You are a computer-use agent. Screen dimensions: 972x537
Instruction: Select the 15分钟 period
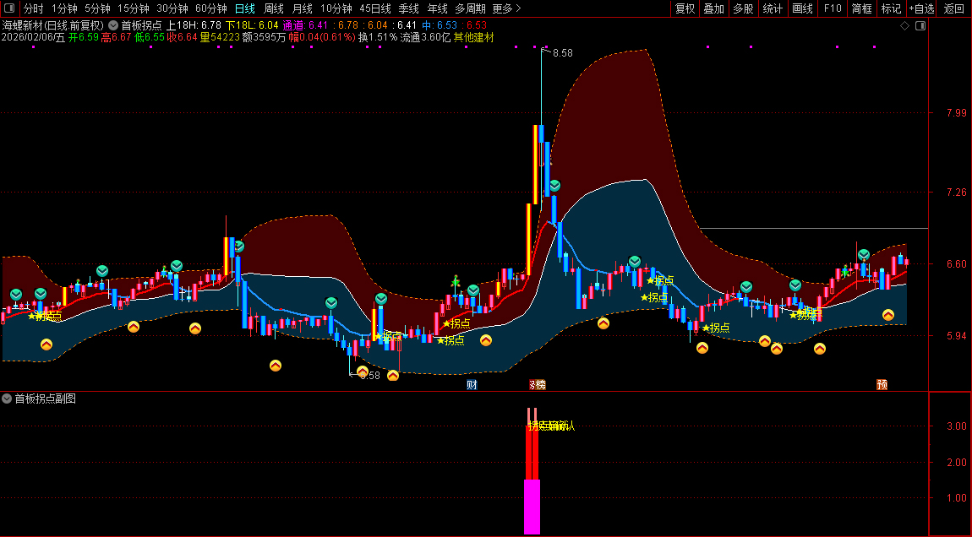[x=134, y=8]
